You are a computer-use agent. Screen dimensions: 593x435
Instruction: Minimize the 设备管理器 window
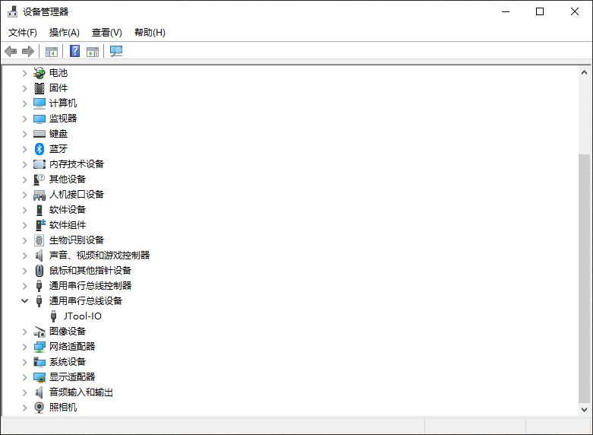coord(506,11)
